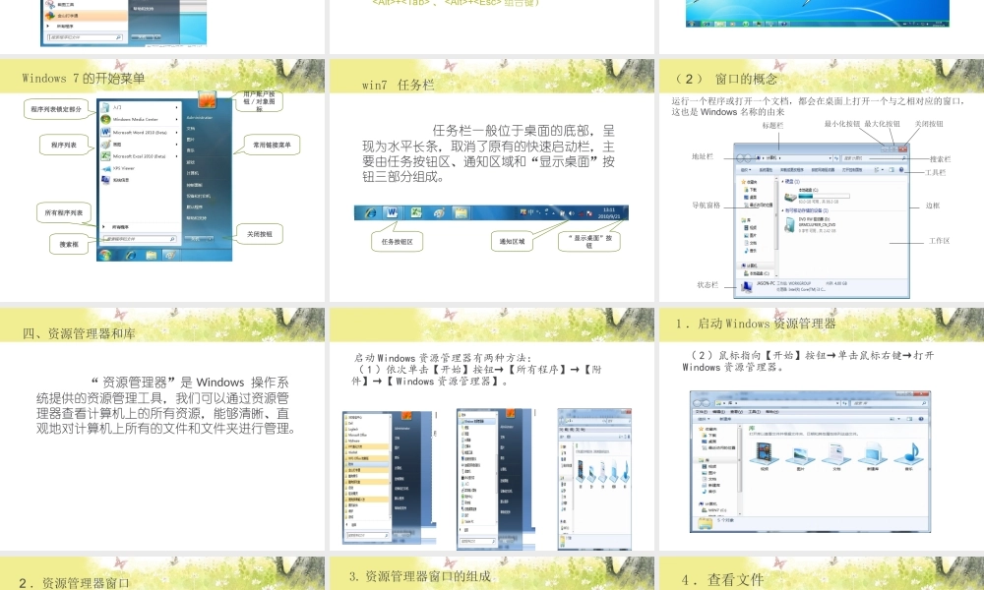Click the '程序列表' callout
The height and width of the screenshot is (590, 984).
(63, 145)
